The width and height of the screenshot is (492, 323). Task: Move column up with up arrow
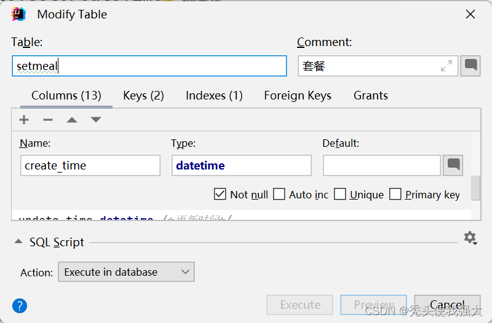(x=72, y=120)
